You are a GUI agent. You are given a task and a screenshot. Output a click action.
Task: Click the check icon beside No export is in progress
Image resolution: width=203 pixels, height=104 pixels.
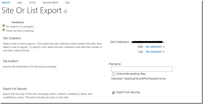pyautogui.click(x=3, y=26)
